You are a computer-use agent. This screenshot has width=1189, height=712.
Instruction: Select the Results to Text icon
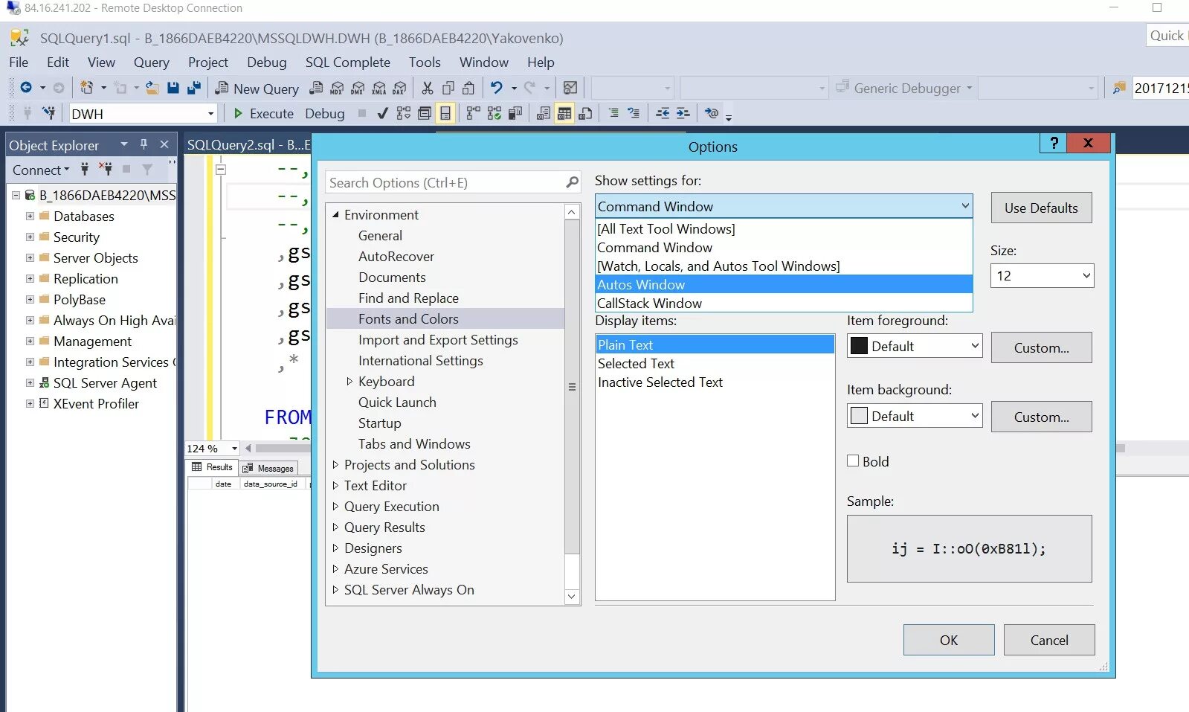tap(544, 113)
